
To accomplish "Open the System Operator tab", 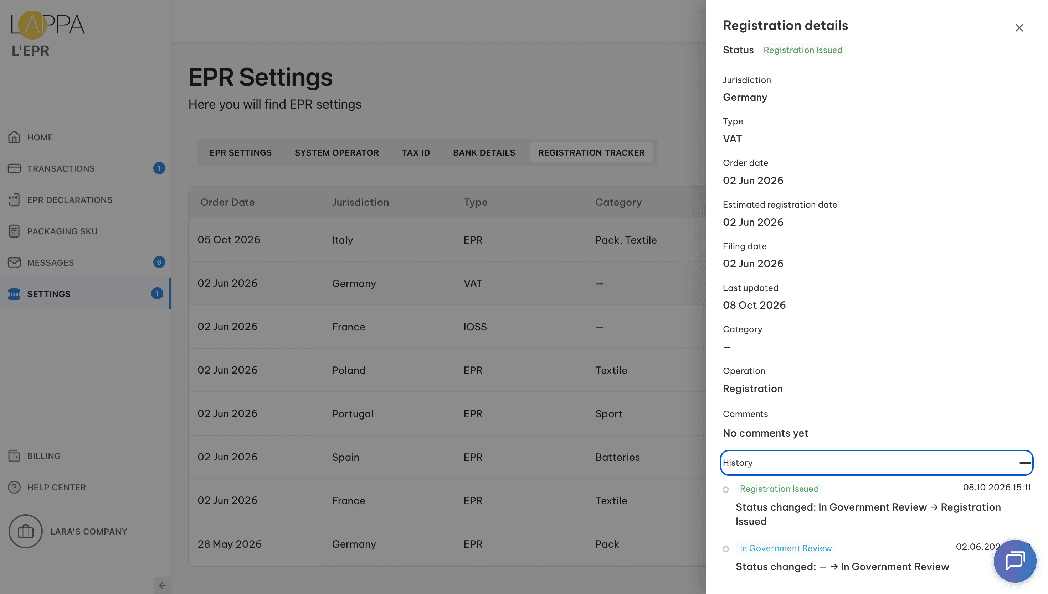I will point(337,152).
